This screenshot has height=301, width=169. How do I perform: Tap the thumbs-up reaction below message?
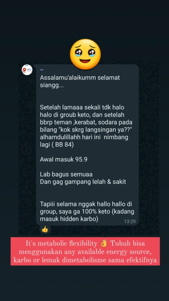pos(45,229)
